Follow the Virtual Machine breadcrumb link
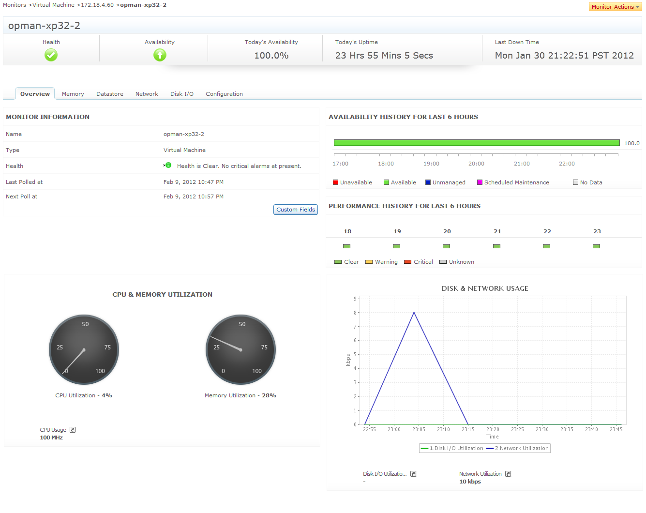 tap(53, 5)
